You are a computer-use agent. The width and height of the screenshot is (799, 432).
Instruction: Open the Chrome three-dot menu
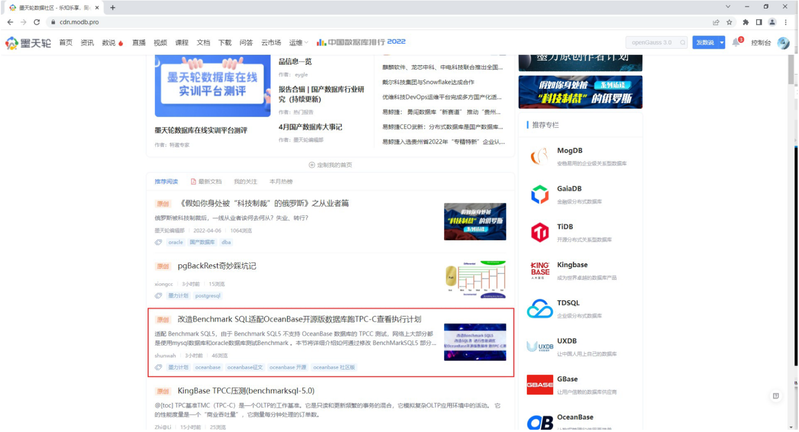tap(786, 22)
